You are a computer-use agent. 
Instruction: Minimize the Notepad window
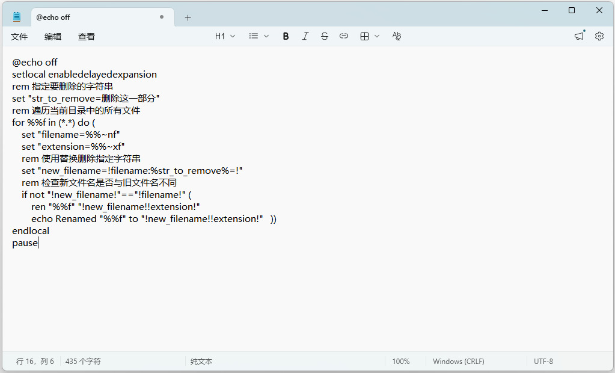(x=545, y=11)
